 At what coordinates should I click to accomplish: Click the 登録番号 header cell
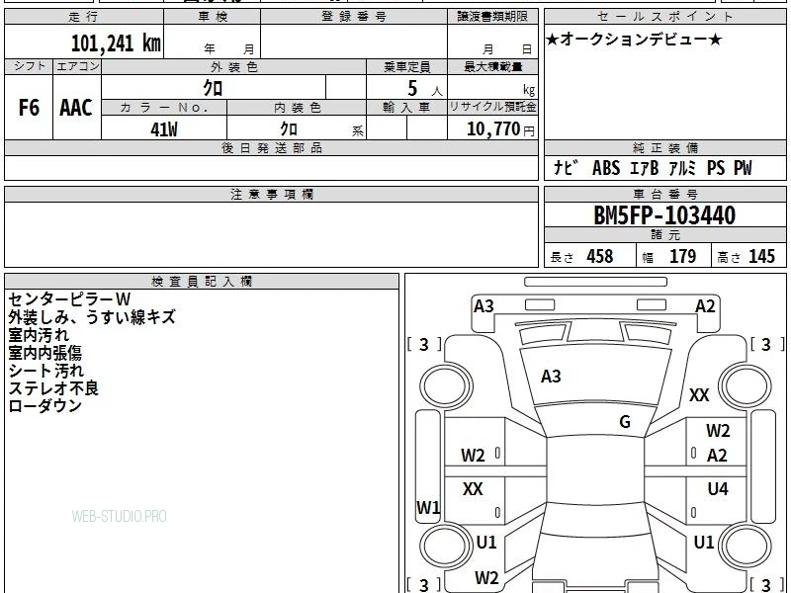(x=354, y=17)
